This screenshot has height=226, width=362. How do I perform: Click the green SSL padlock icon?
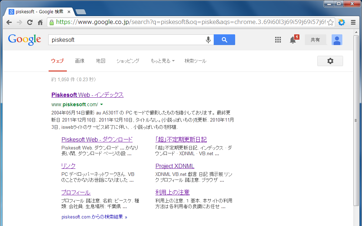coord(52,23)
